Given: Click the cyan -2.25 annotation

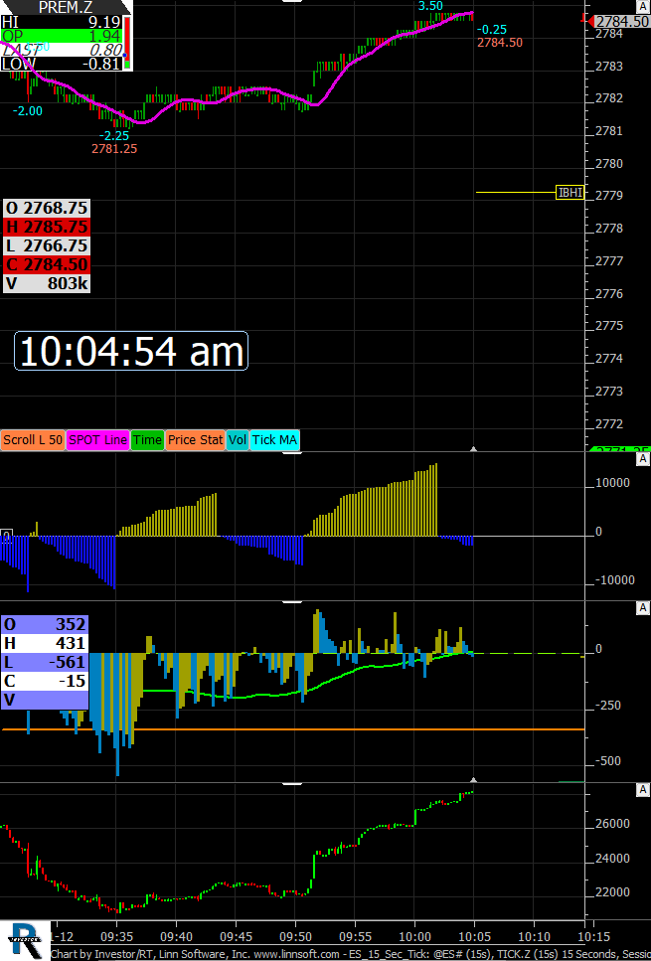Looking at the screenshot, I should click(114, 136).
